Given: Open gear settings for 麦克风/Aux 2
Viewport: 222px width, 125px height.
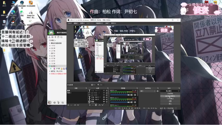Looking at the screenshot, I should [x=135, y=102].
